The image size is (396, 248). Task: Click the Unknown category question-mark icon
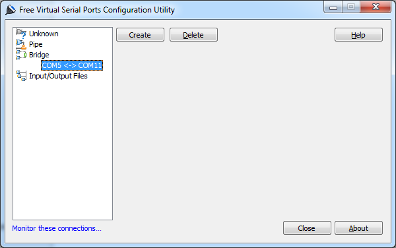[21, 33]
